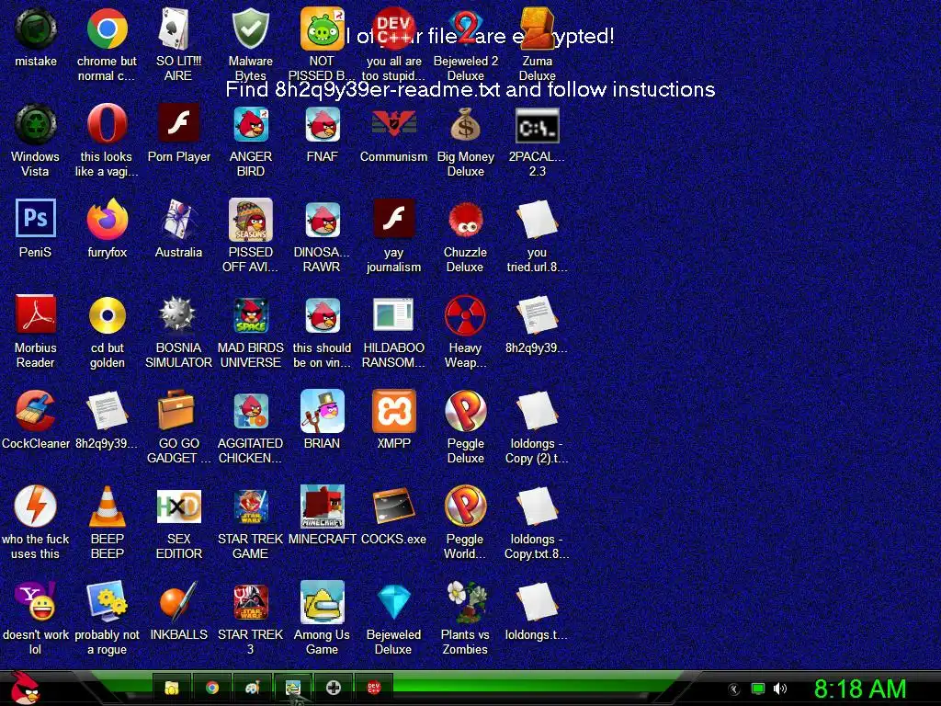Select the 'COCKS.exe' icon
The height and width of the screenshot is (706, 941).
[393, 507]
